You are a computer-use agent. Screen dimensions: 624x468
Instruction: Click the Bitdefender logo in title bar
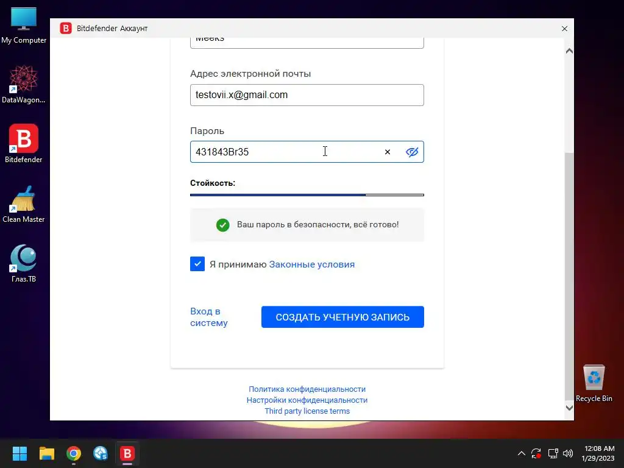tap(66, 28)
